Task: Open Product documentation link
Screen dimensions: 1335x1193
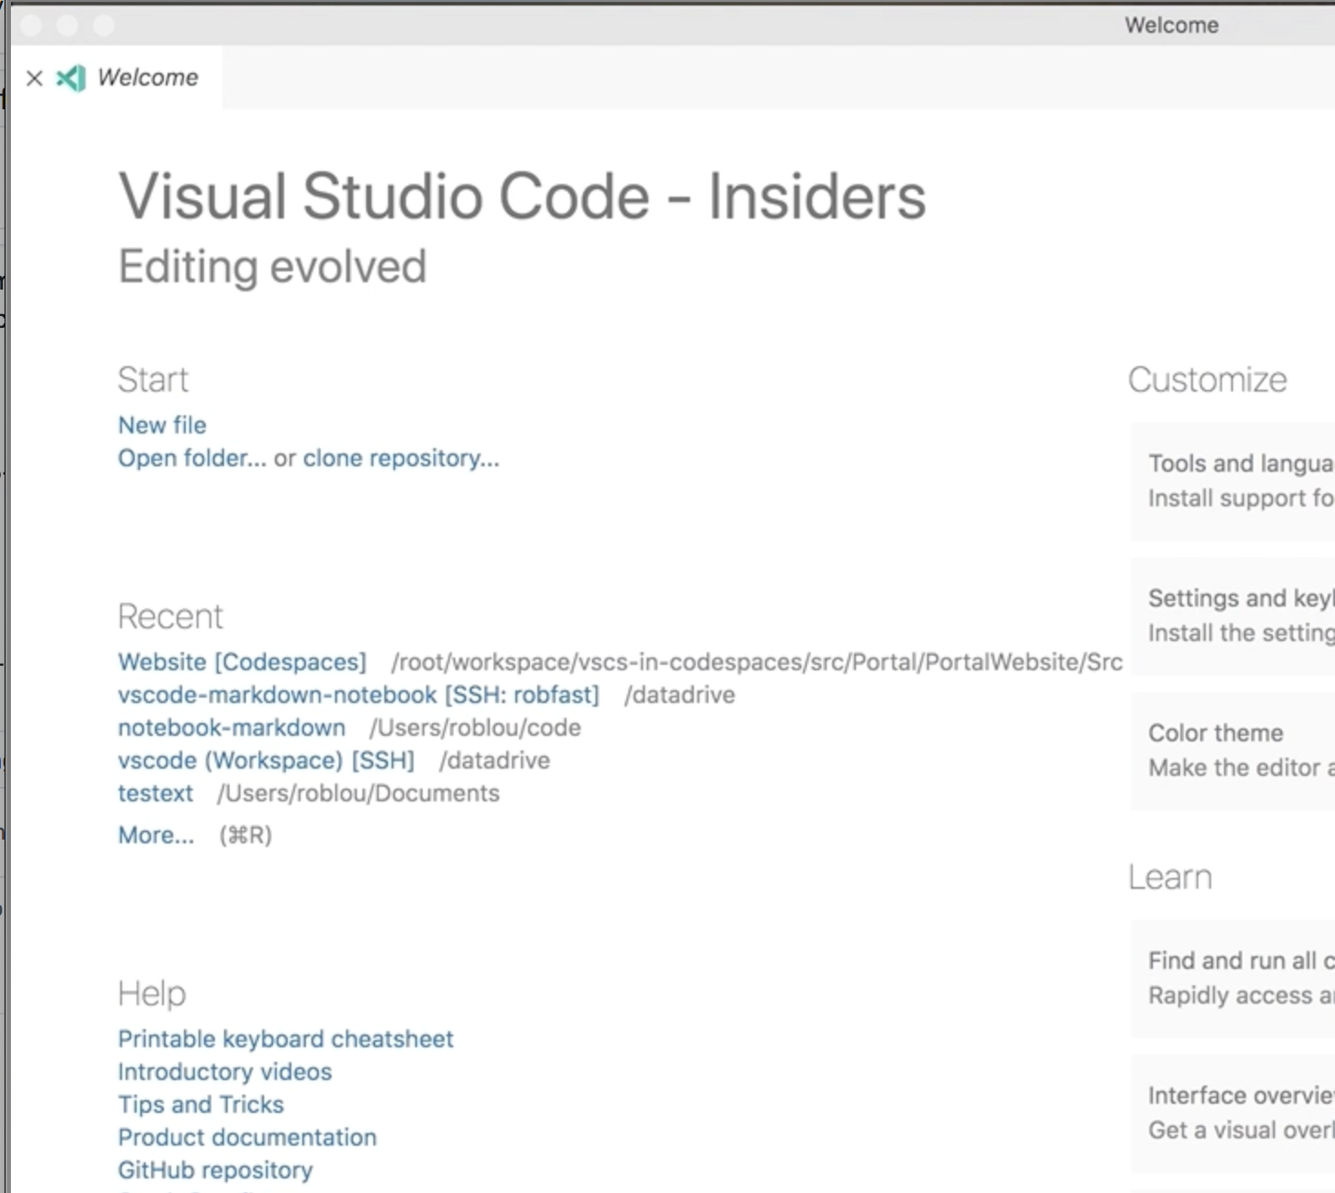Action: (248, 1137)
